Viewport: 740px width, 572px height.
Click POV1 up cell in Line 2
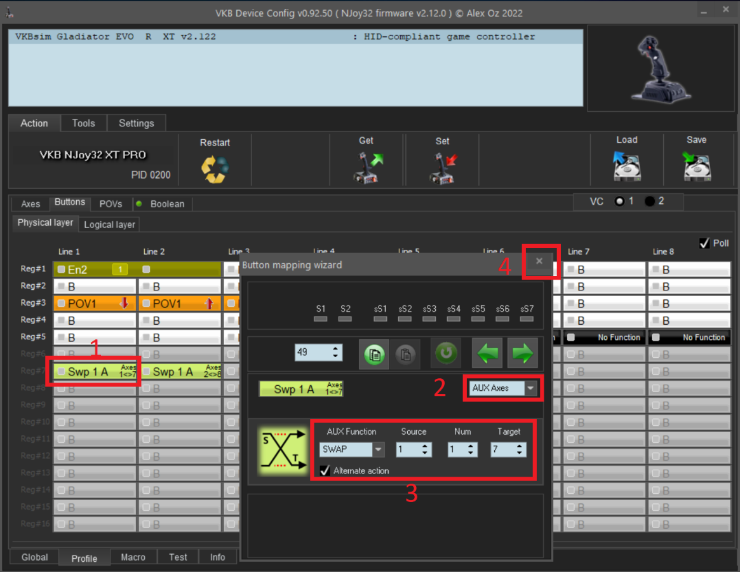pyautogui.click(x=180, y=303)
